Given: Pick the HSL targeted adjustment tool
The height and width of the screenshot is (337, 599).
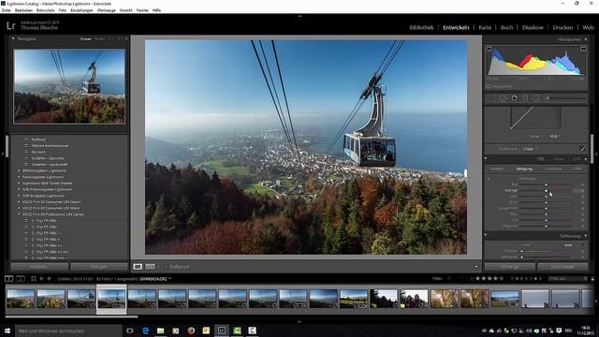Looking at the screenshot, I should (x=489, y=179).
